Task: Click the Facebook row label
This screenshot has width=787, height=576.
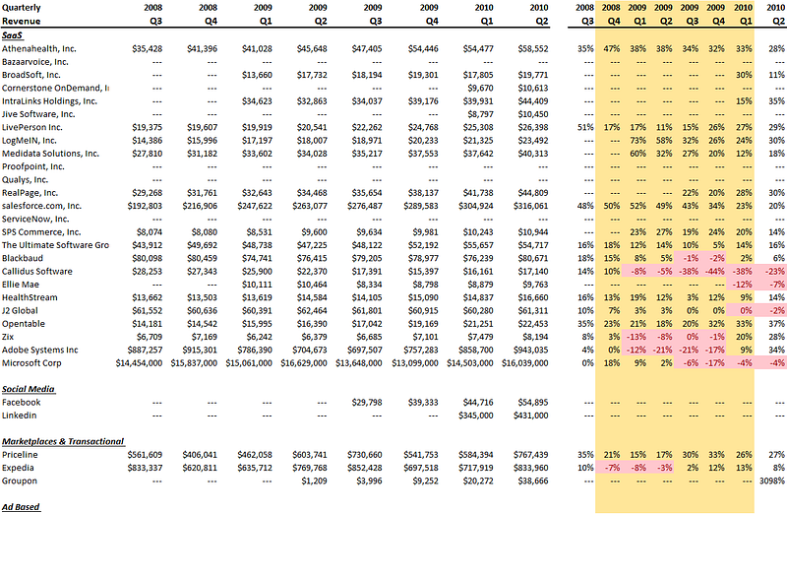Action: [x=21, y=403]
